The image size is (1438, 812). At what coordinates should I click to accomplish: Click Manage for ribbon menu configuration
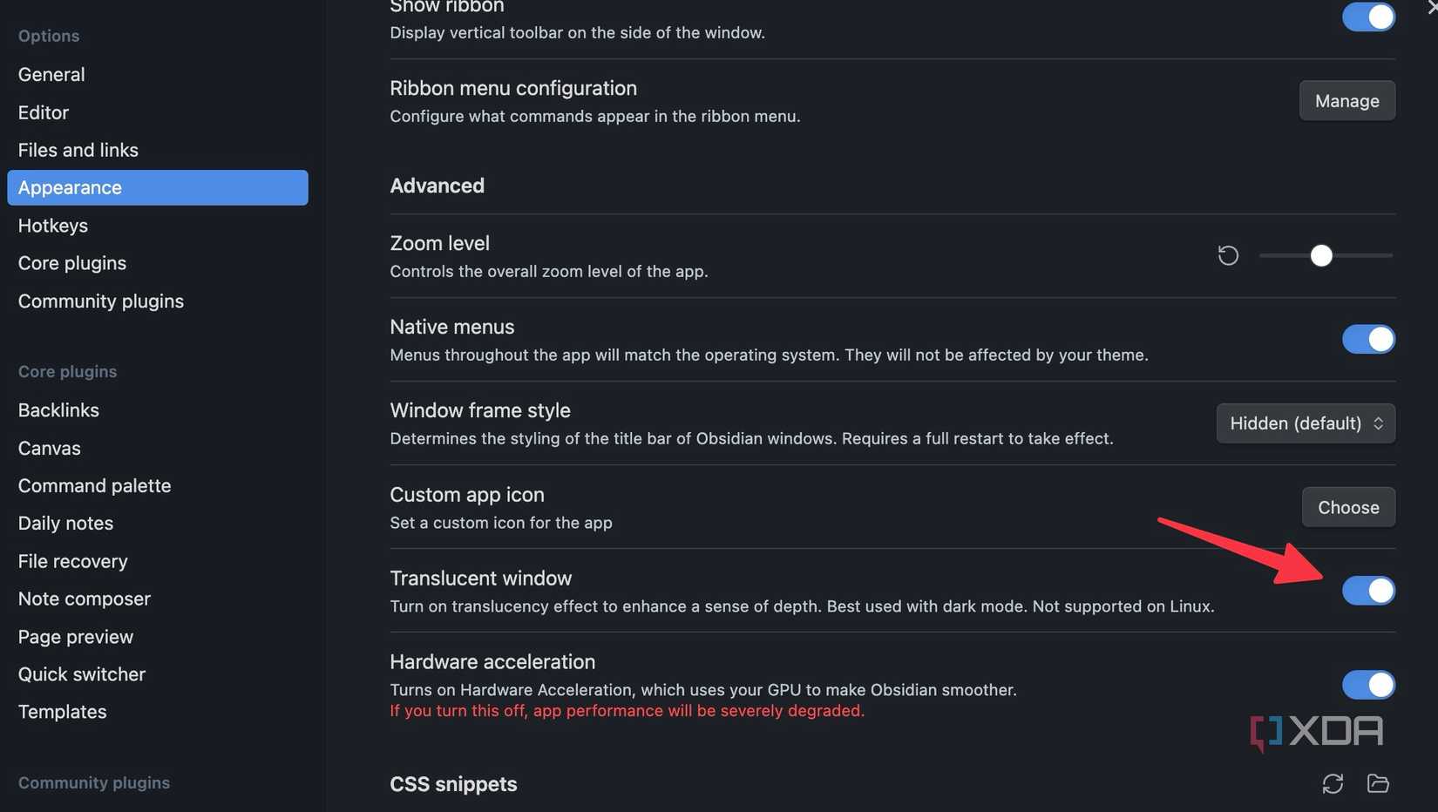pos(1346,100)
